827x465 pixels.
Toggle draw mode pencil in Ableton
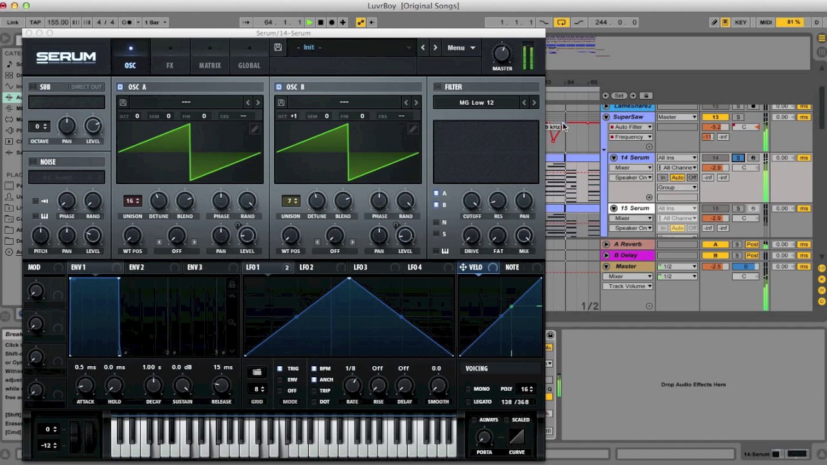pos(715,22)
